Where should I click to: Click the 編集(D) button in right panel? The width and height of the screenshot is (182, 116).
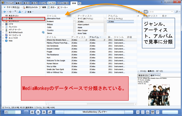[151, 71]
